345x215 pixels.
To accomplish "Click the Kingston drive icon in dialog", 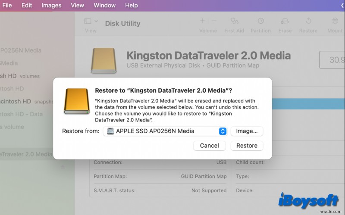I will pos(77,101).
